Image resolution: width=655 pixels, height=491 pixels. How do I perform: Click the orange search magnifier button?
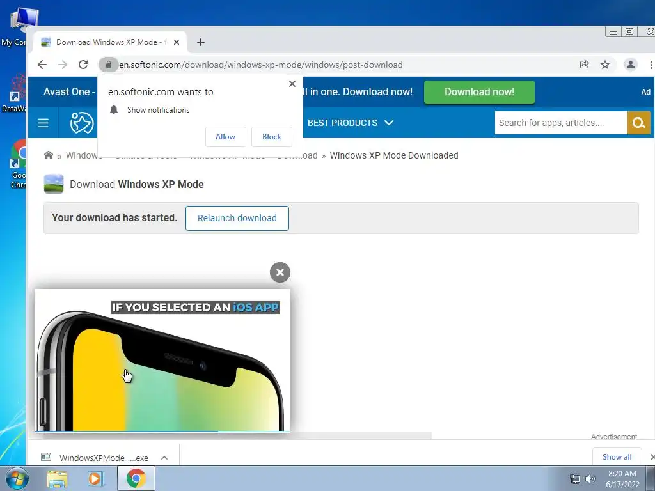[639, 123]
